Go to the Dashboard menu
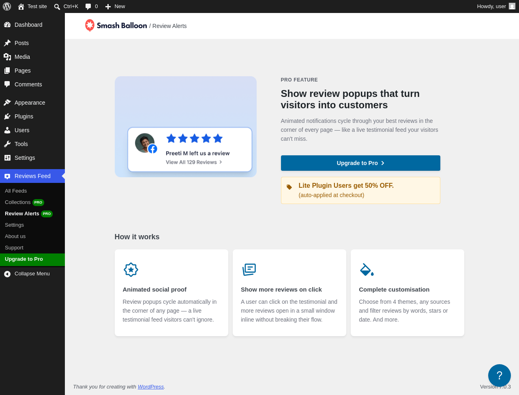The height and width of the screenshot is (395, 519). click(x=32, y=25)
